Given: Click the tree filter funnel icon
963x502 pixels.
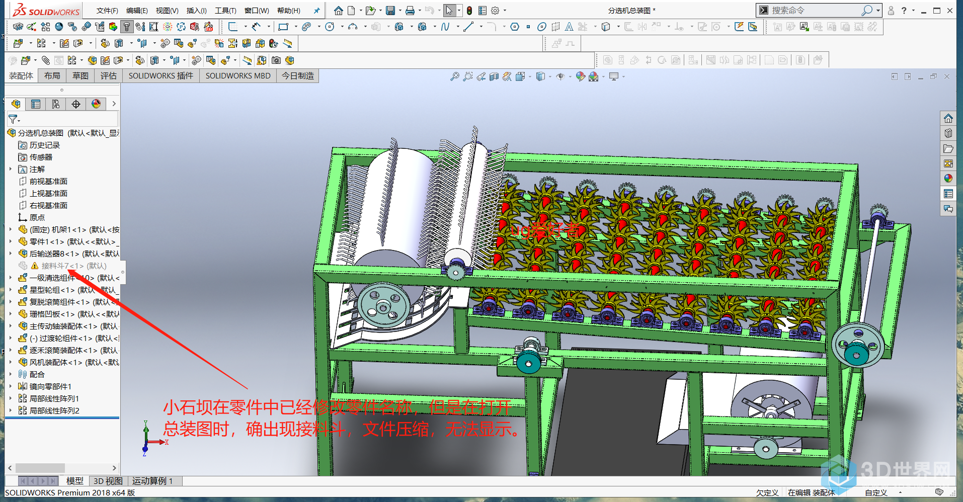Looking at the screenshot, I should pyautogui.click(x=14, y=119).
